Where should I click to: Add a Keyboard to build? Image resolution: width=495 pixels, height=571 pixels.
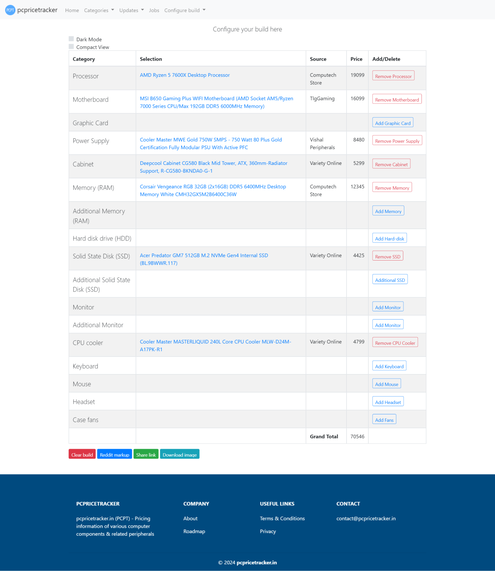click(389, 366)
